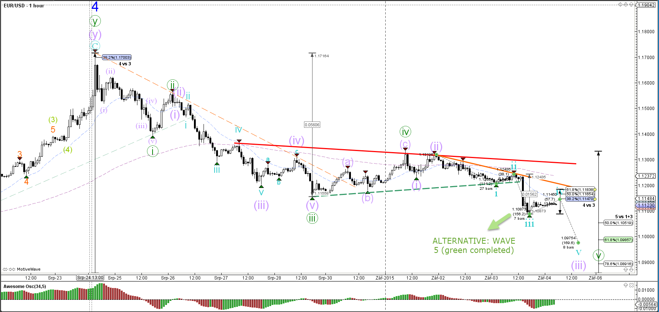Click the 61.8%(1.09857) green projection label
Screen dimensions: 659x312
(618, 240)
